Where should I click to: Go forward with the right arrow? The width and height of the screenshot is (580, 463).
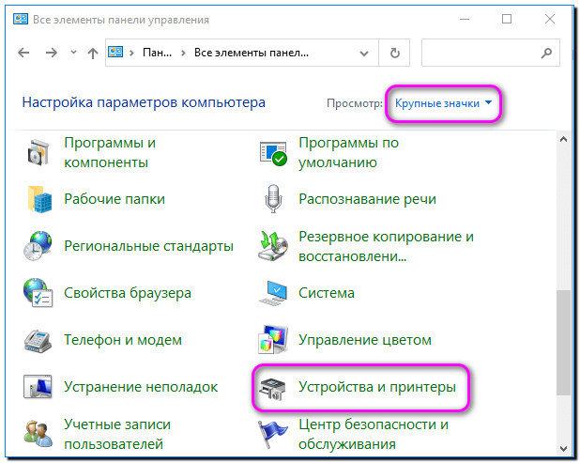(x=52, y=53)
